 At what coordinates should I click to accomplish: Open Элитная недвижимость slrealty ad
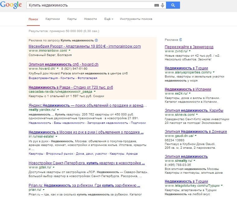coord(186,156)
